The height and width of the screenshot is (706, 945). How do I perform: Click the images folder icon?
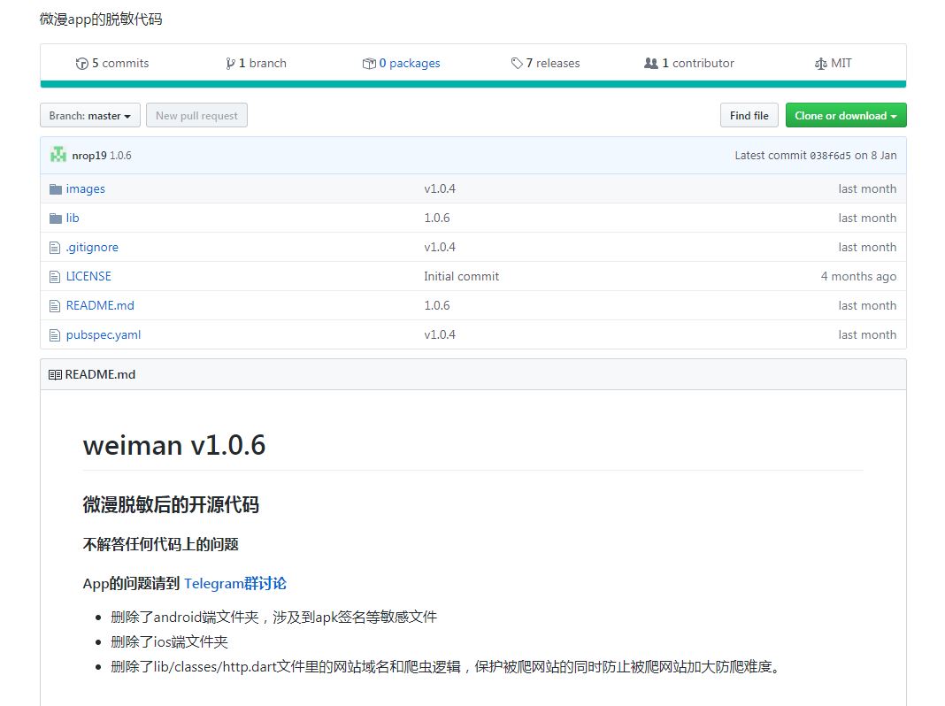56,189
